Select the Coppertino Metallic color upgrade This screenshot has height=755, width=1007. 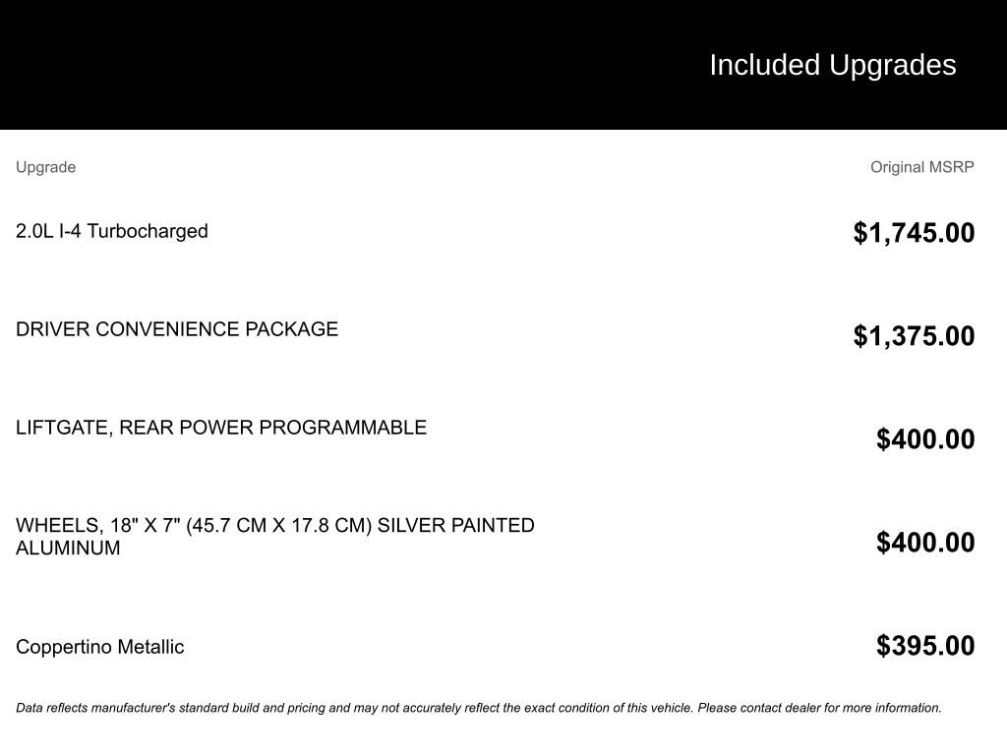point(99,647)
